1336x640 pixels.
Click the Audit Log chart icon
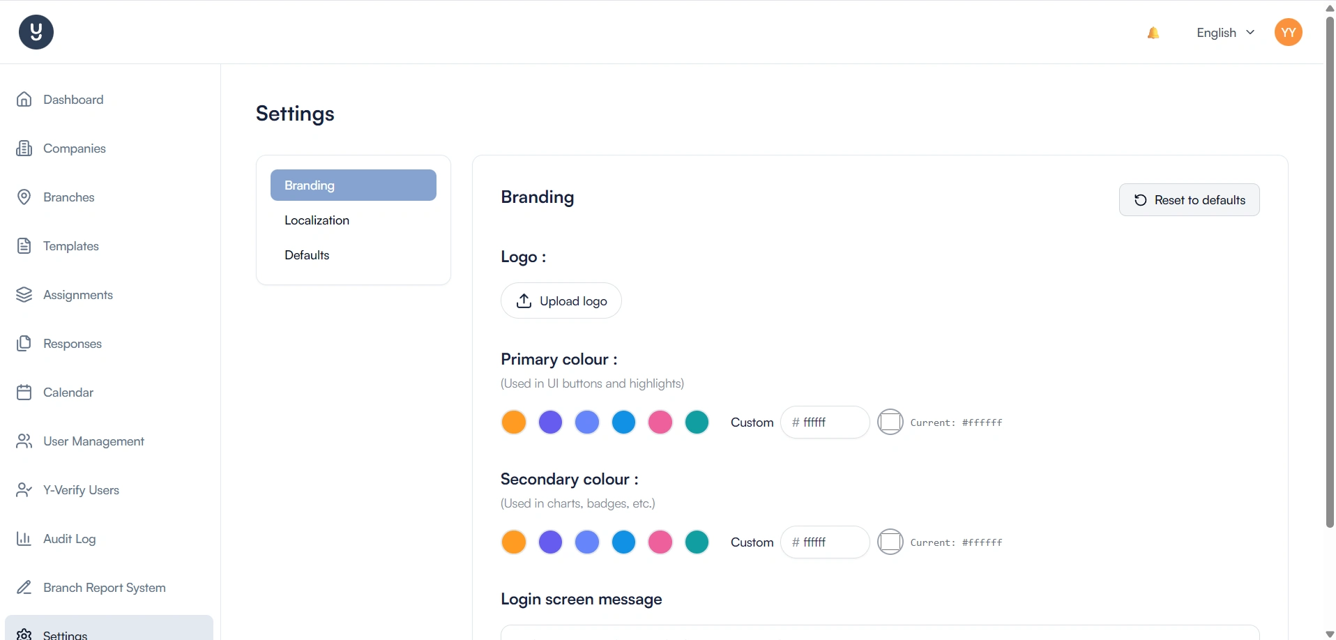(24, 539)
